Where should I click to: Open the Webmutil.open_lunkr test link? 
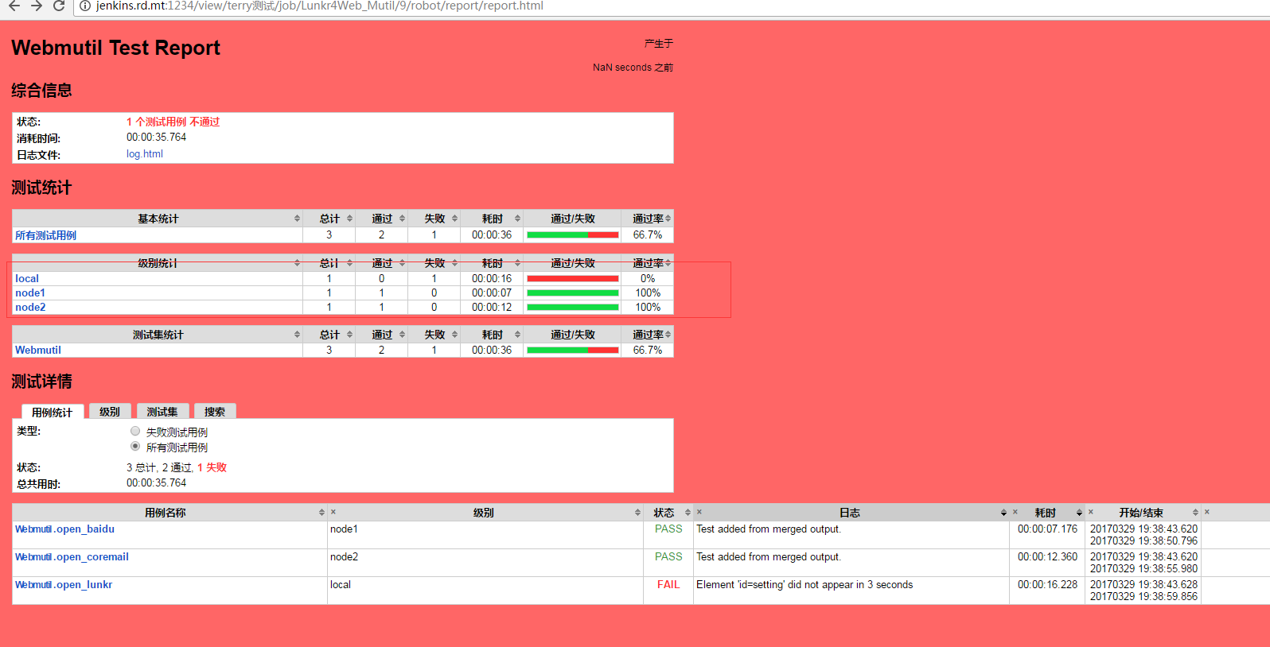[64, 585]
